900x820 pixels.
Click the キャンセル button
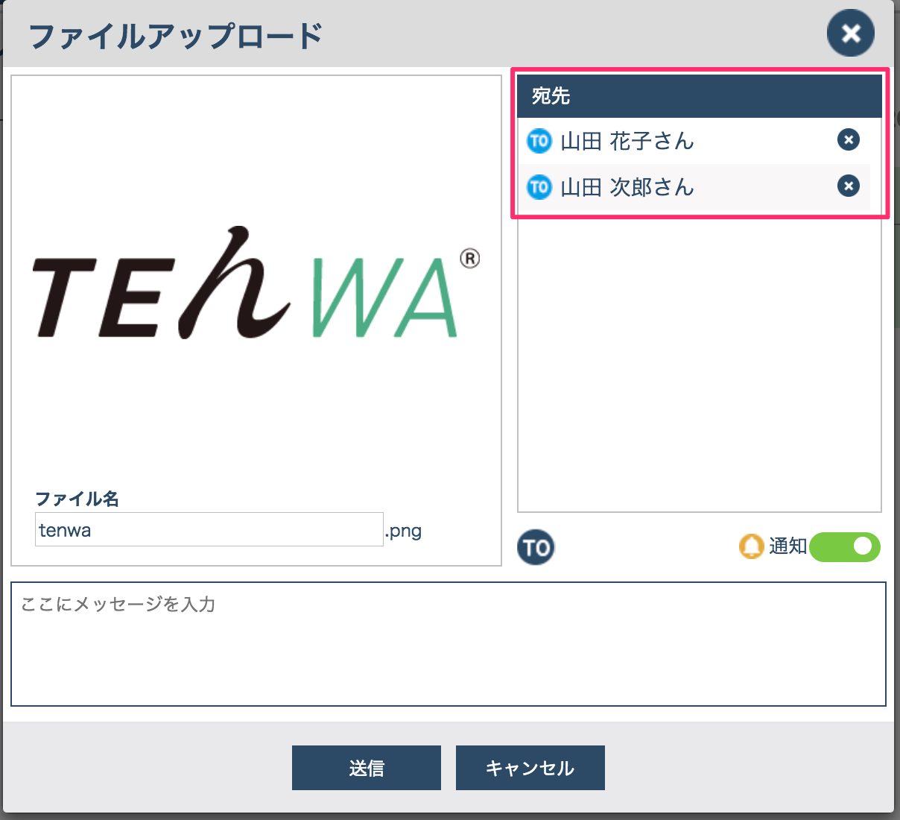(x=530, y=768)
